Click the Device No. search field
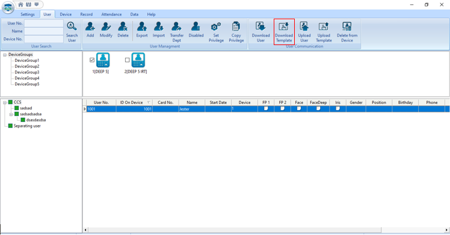The width and height of the screenshot is (450, 235). tap(44, 38)
